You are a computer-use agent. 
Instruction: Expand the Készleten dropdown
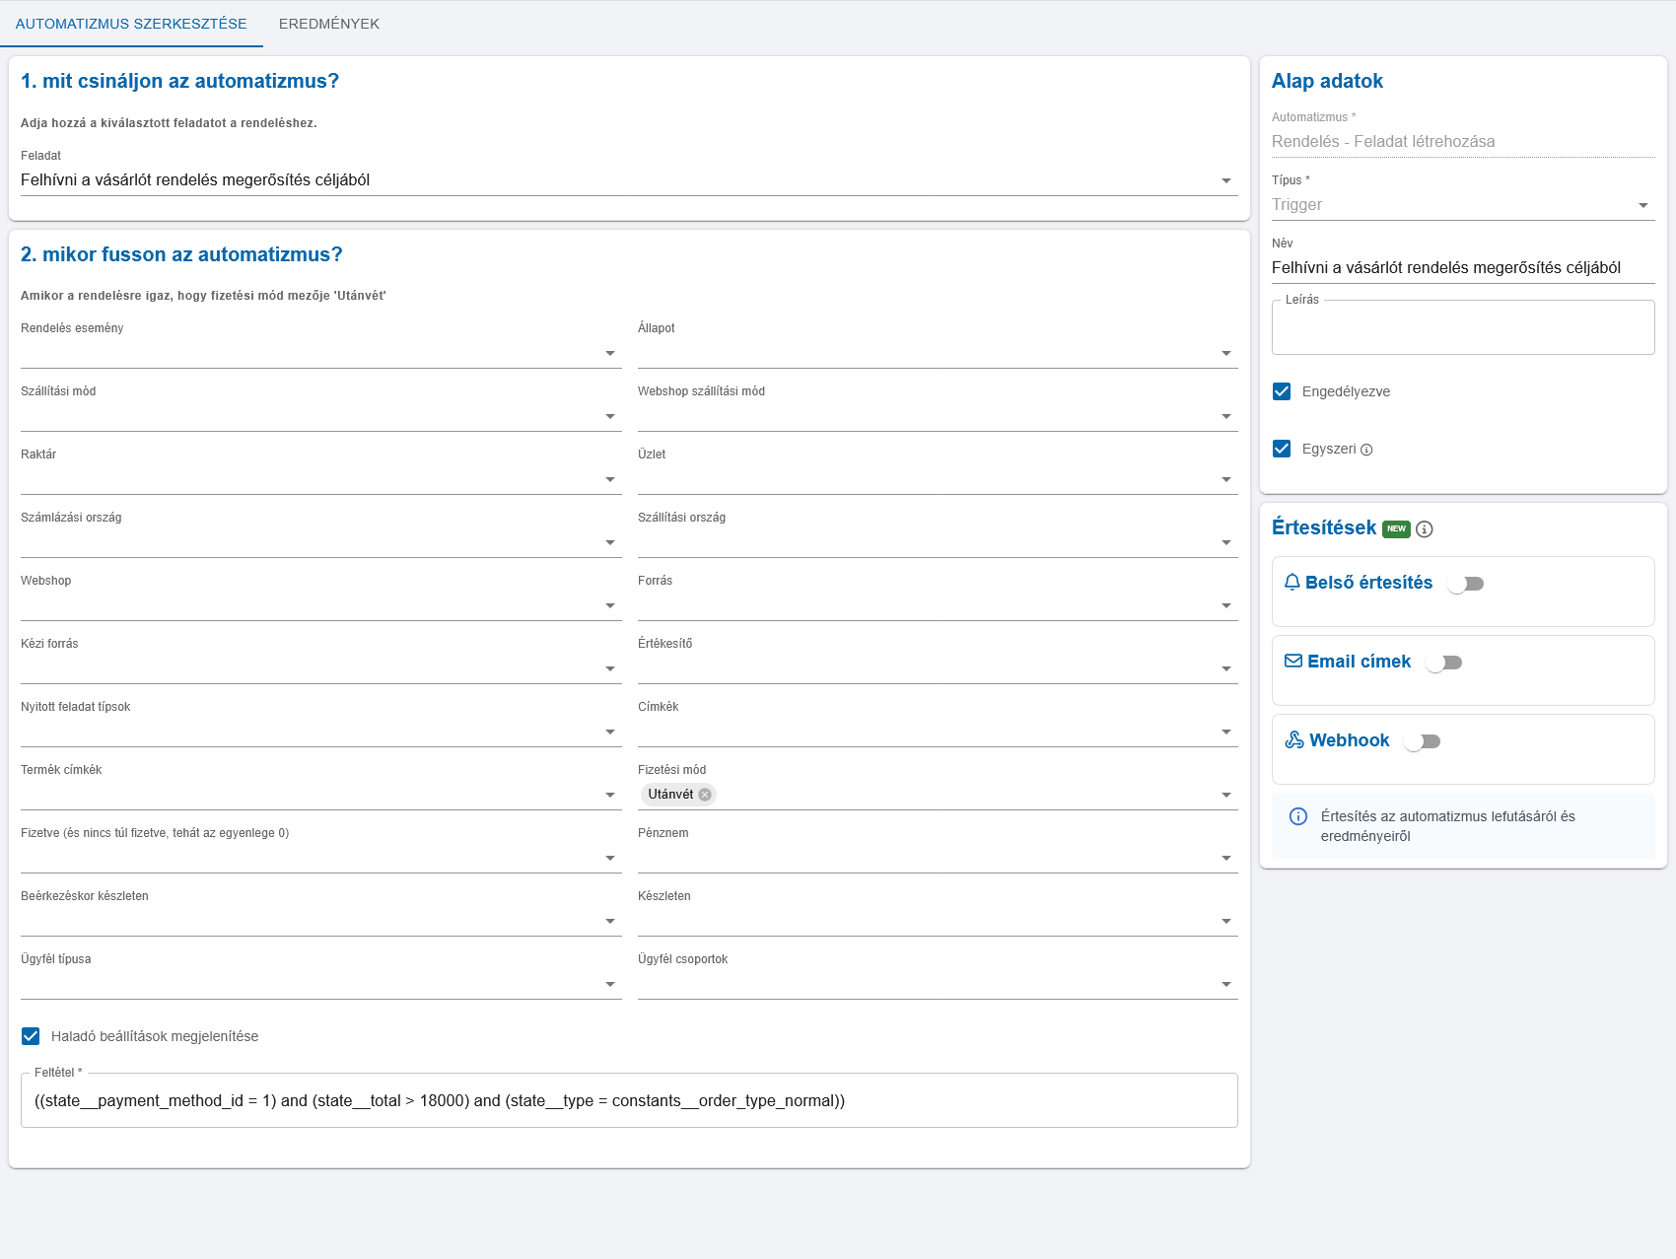pyautogui.click(x=938, y=921)
